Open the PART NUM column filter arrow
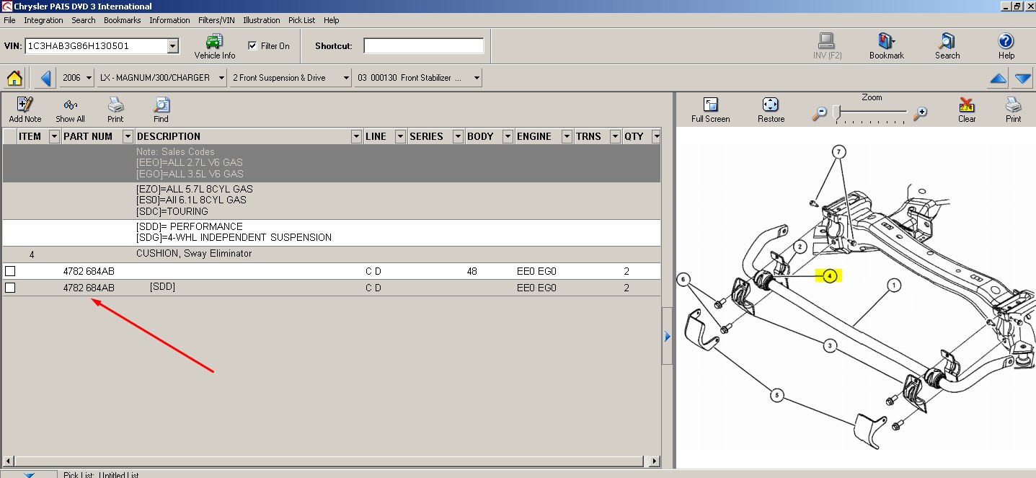The width and height of the screenshot is (1036, 478). pyautogui.click(x=128, y=136)
